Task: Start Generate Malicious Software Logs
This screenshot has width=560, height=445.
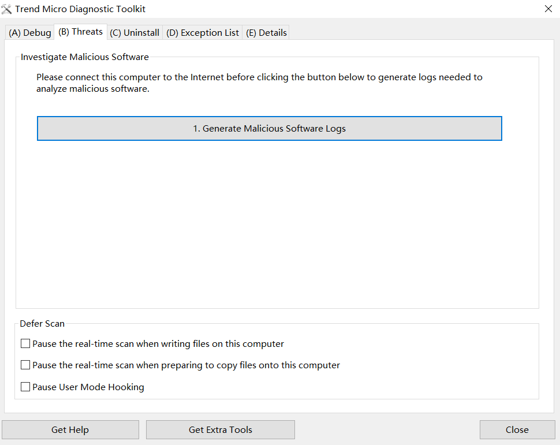Action: [x=269, y=129]
